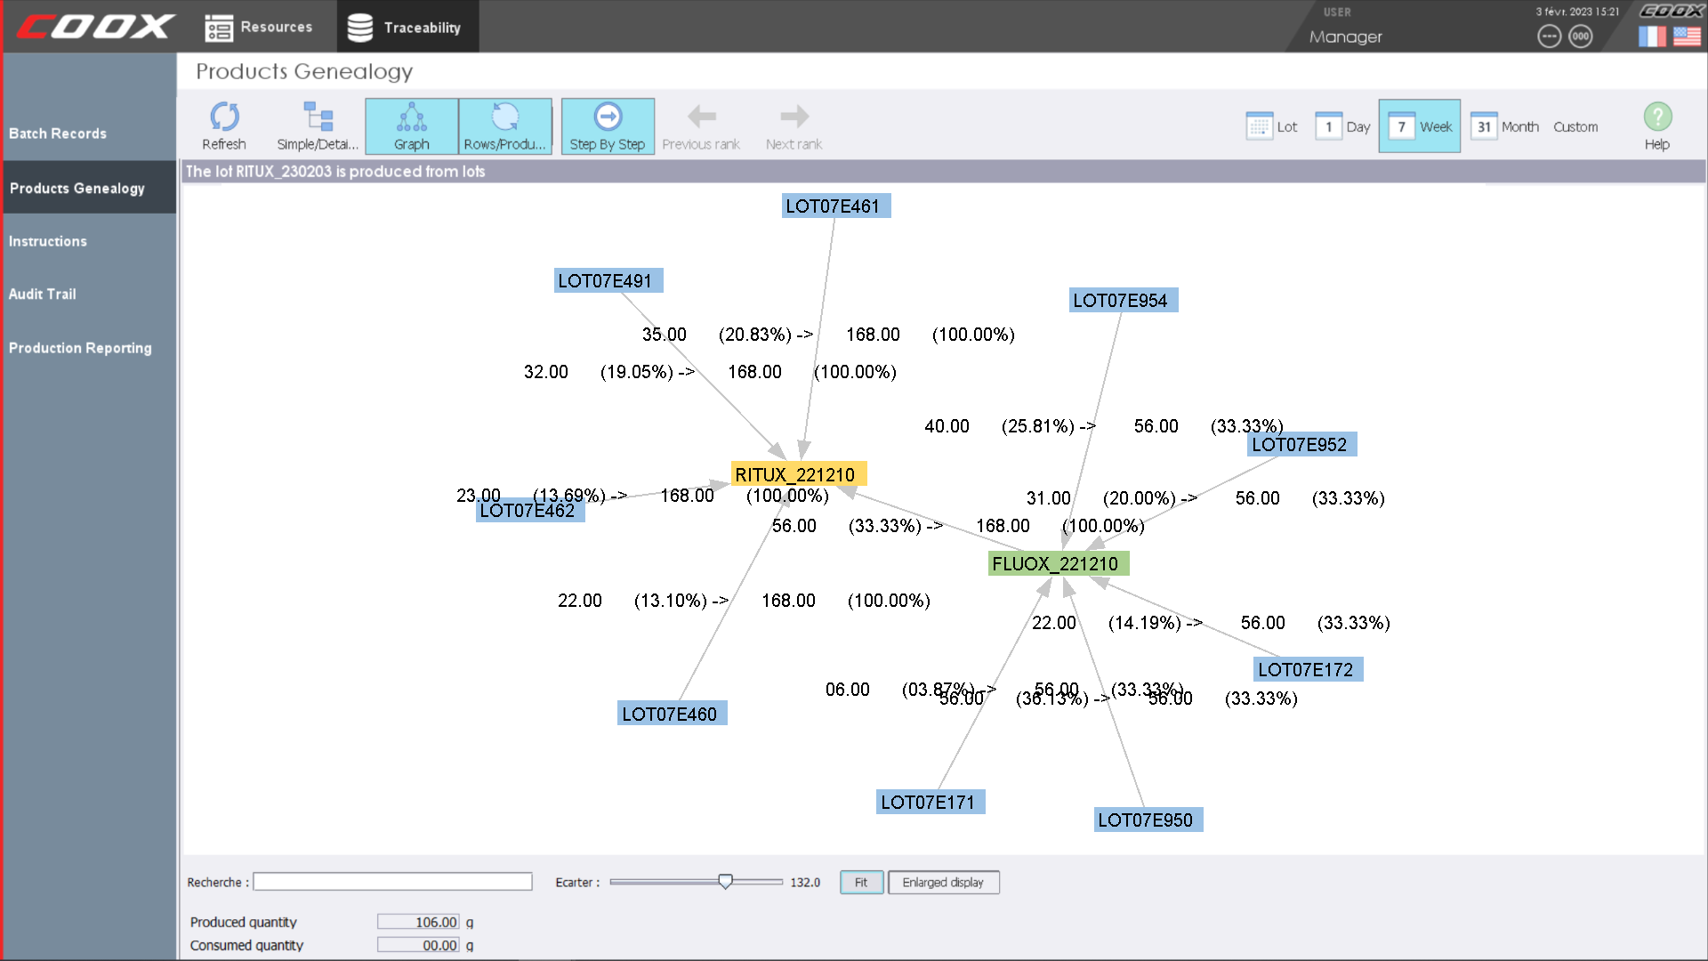Open Audit Trail in sidebar
Viewport: 1708px width, 961px height.
(x=43, y=294)
